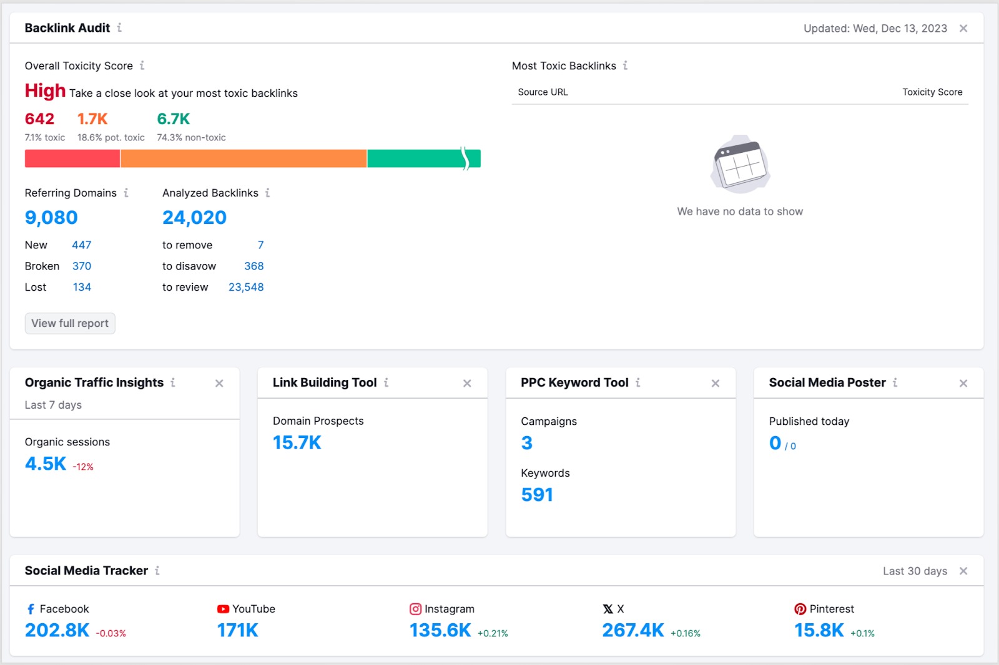Click the Last 30 days label
This screenshot has height=665, width=999.
(915, 571)
